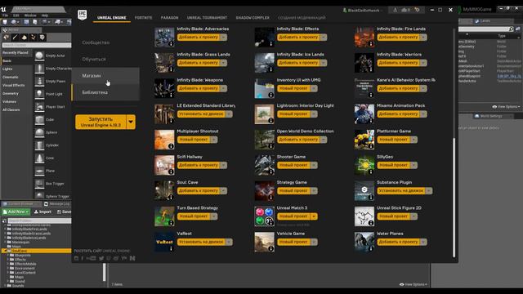This screenshot has width=523, height=294.
Task: Select Place mode icon in Modes panel
Action: point(6,38)
